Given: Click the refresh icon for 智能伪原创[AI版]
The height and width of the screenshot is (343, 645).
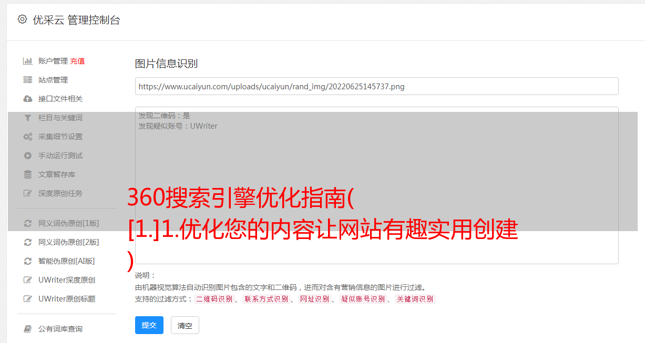Looking at the screenshot, I should coord(28,261).
